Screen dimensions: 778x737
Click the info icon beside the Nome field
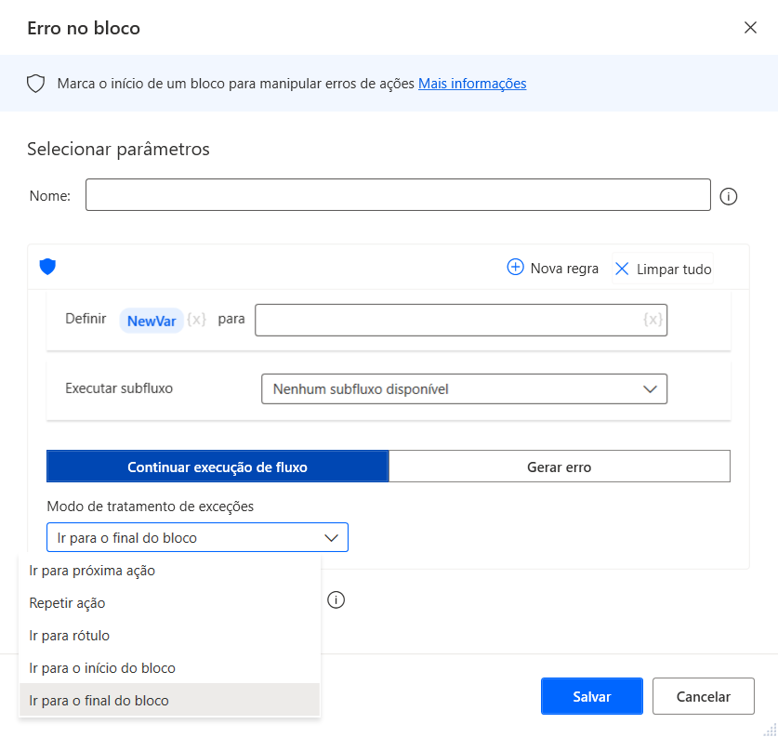pyautogui.click(x=729, y=196)
